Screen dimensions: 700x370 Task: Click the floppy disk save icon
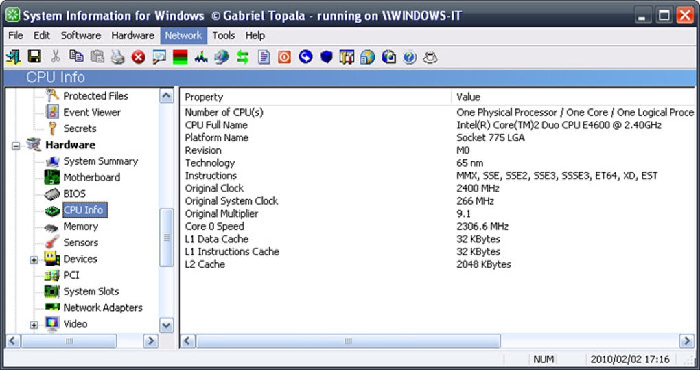[x=34, y=57]
